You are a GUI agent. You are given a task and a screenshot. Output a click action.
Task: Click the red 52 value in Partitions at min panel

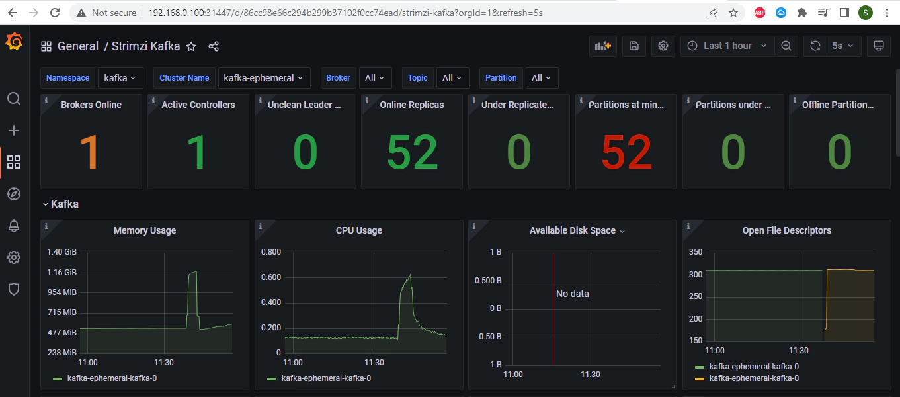626,153
